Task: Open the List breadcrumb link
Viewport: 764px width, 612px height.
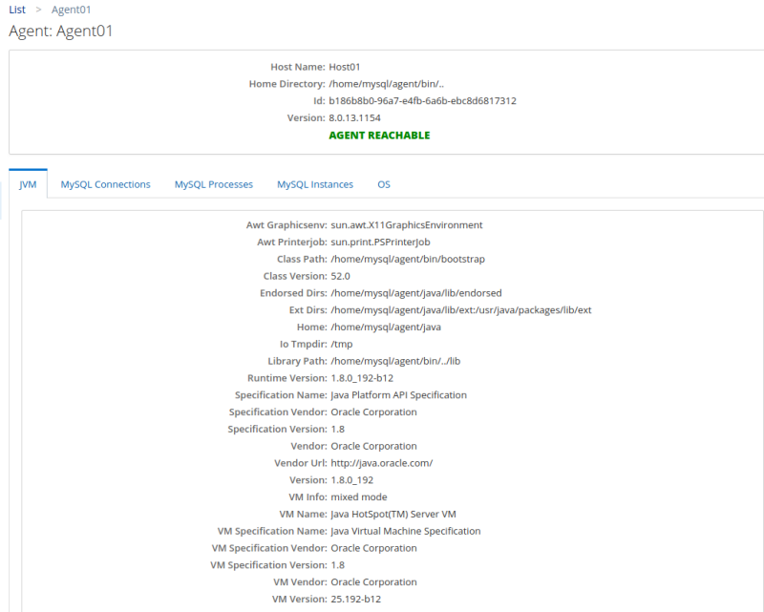Action: 17,10
